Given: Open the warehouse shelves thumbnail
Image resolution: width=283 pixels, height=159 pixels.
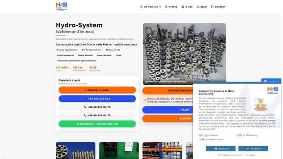Looking at the screenshot, I should coord(162,151).
